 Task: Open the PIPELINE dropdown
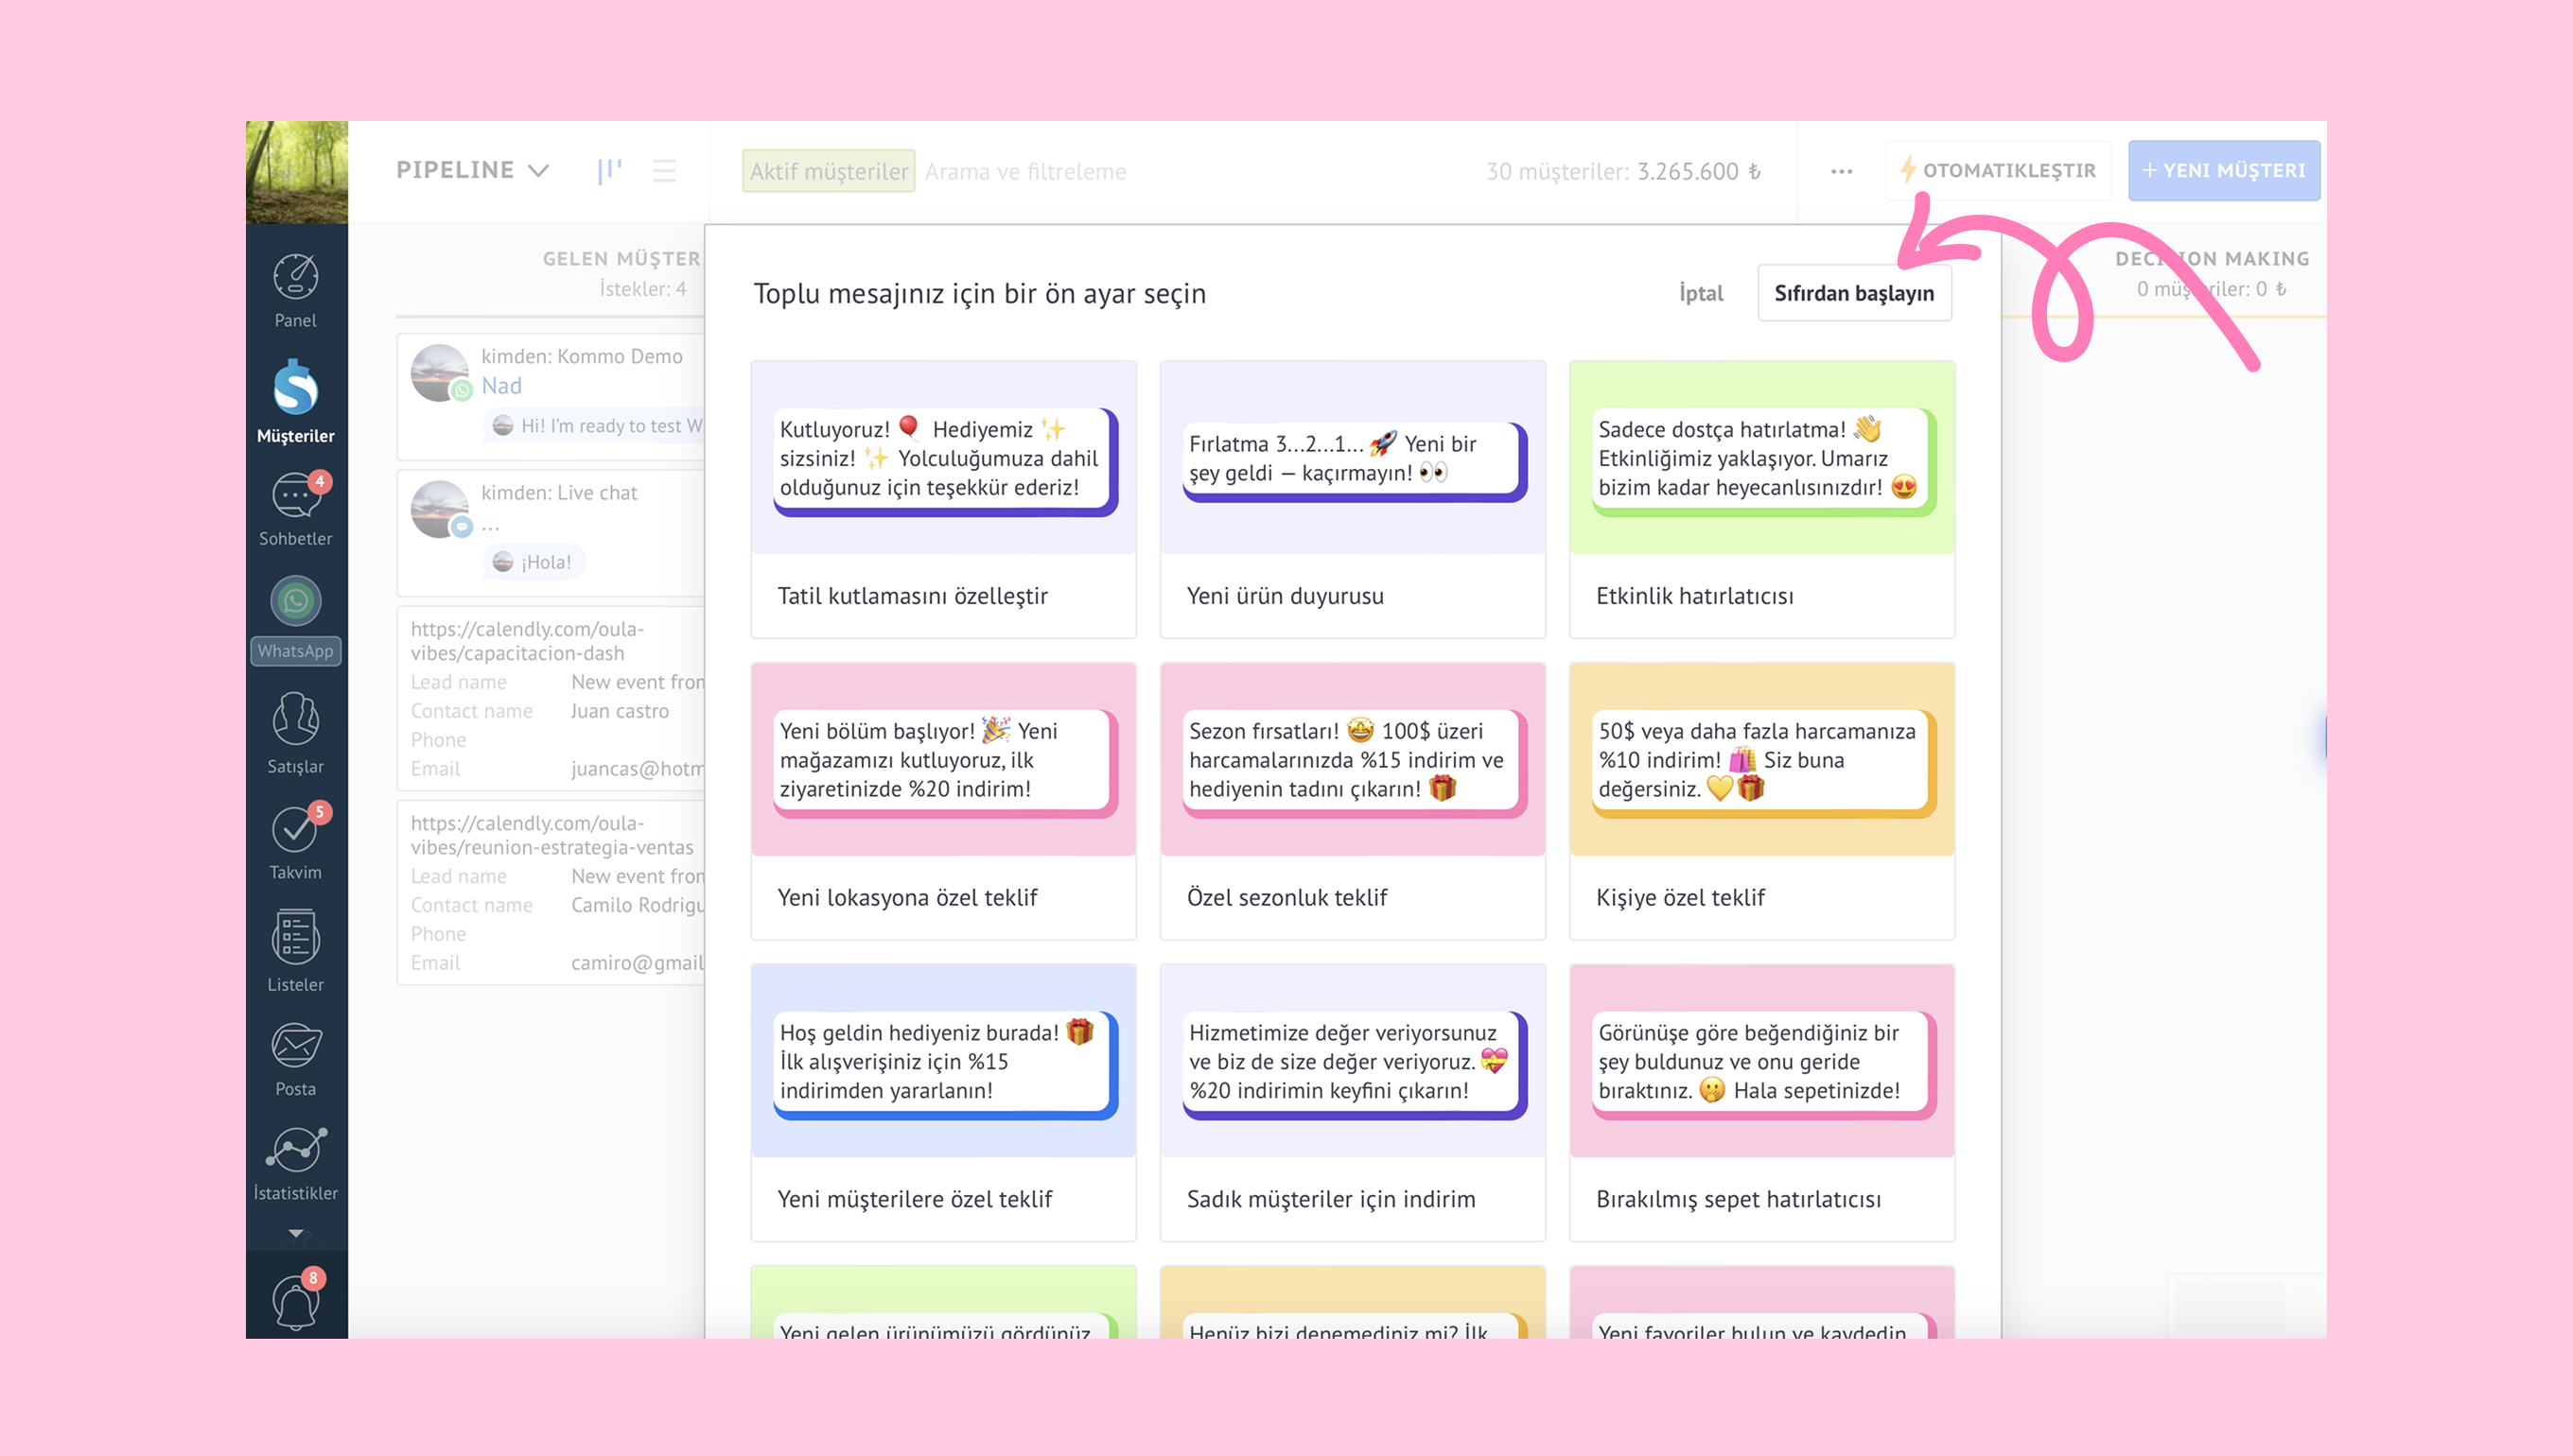(472, 170)
